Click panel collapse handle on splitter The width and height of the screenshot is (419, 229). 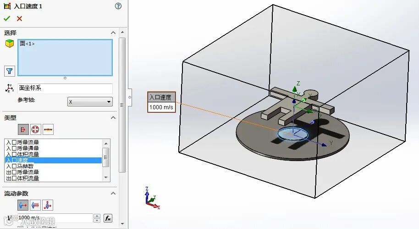[x=130, y=97]
